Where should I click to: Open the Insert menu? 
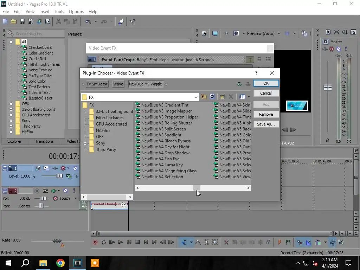coord(44,12)
